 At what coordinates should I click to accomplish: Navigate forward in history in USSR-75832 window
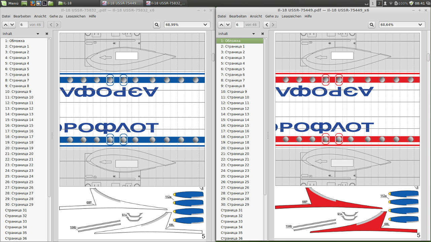point(58,25)
